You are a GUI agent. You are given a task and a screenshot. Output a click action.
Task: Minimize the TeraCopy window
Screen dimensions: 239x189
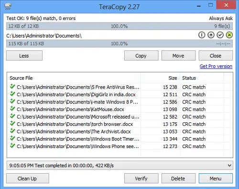tap(199, 6)
